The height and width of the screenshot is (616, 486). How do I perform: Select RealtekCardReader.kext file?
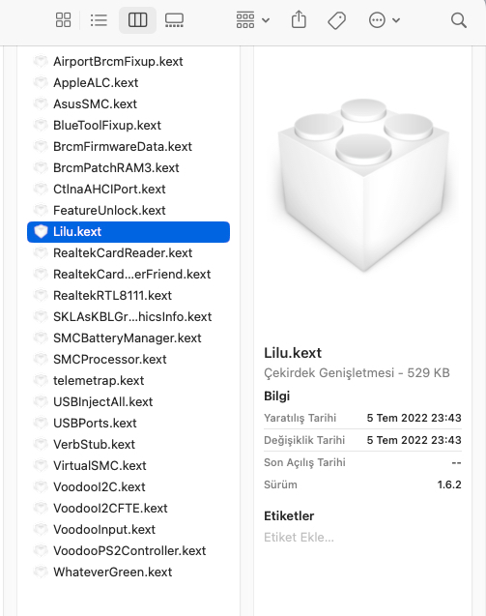coord(129,253)
